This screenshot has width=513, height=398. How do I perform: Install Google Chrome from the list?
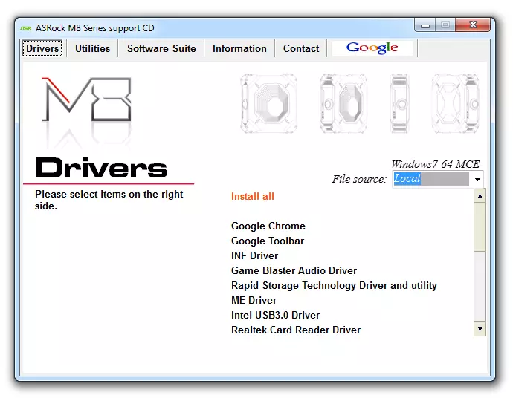[x=268, y=226]
